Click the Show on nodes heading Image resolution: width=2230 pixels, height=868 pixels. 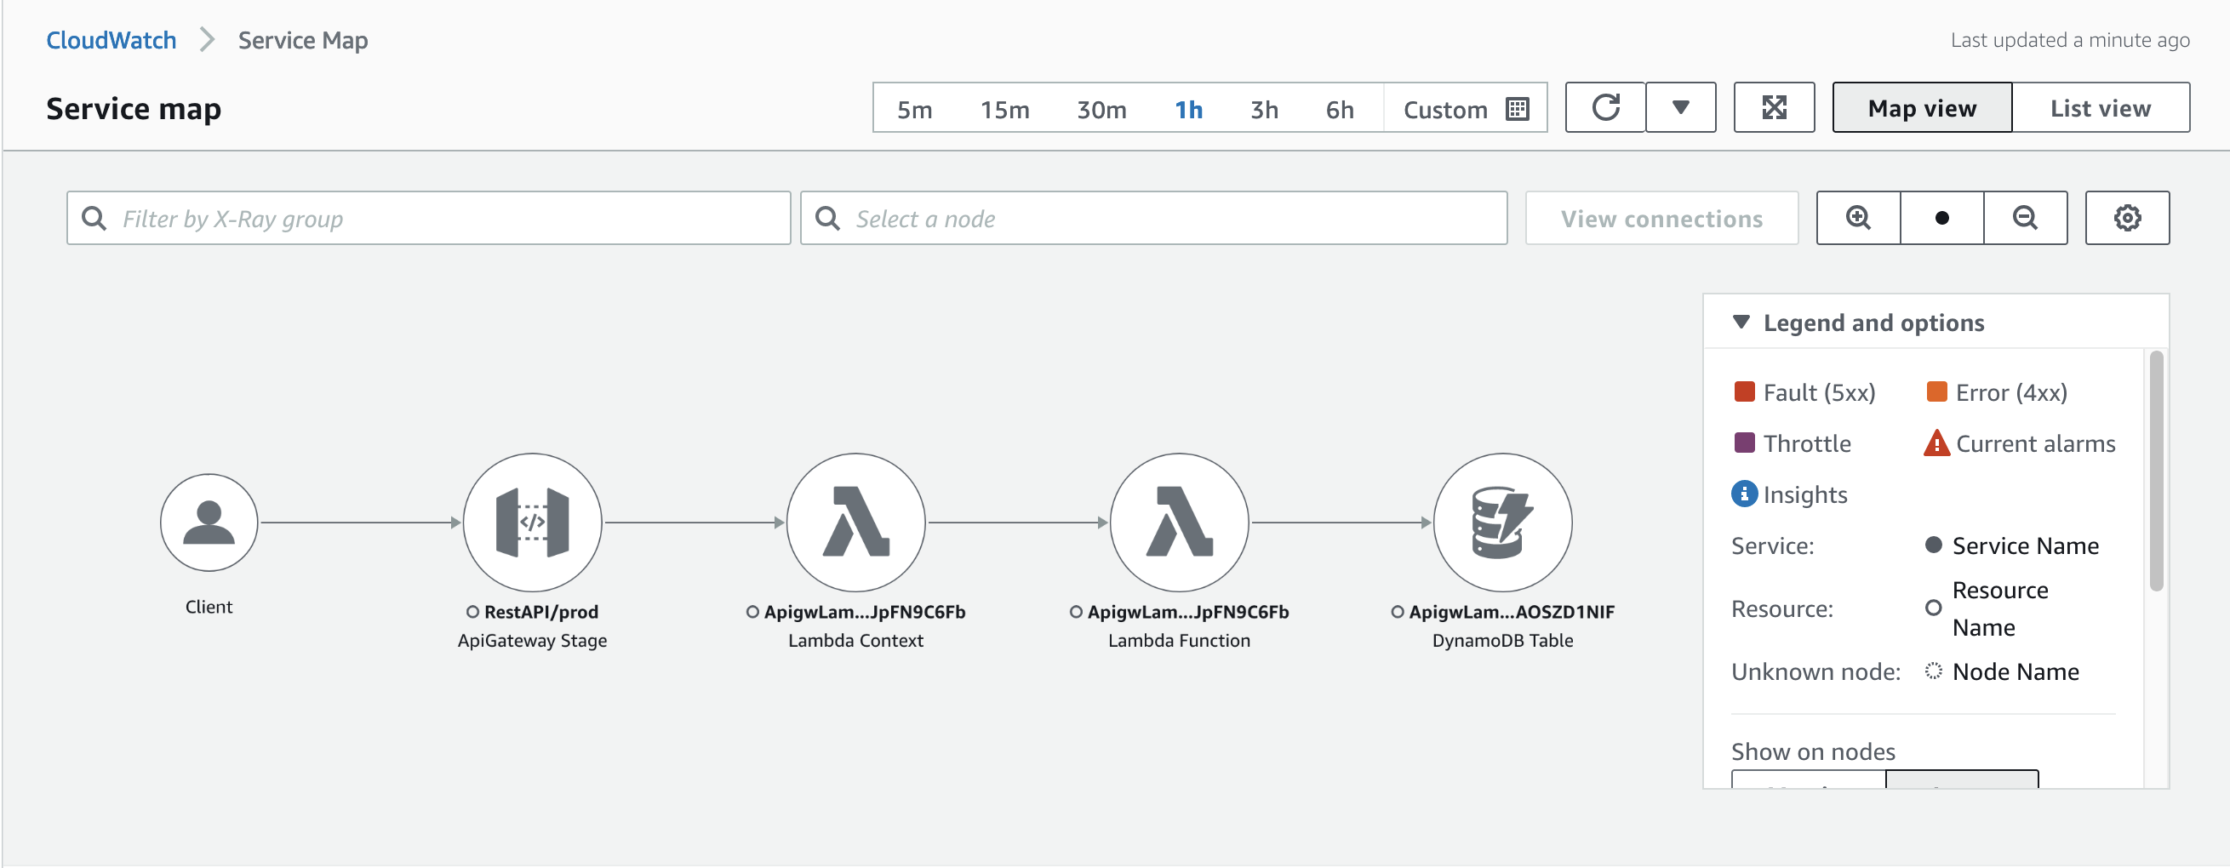click(x=1813, y=751)
